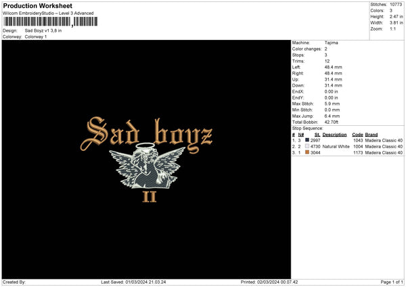
Task: Click the Height value 2.47 in
Action: [x=396, y=16]
